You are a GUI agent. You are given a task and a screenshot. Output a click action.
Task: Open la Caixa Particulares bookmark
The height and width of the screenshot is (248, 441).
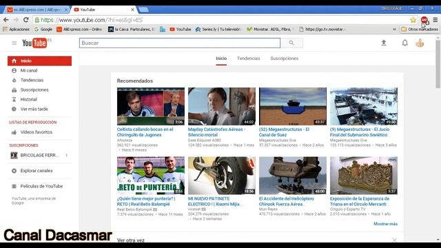pyautogui.click(x=132, y=29)
